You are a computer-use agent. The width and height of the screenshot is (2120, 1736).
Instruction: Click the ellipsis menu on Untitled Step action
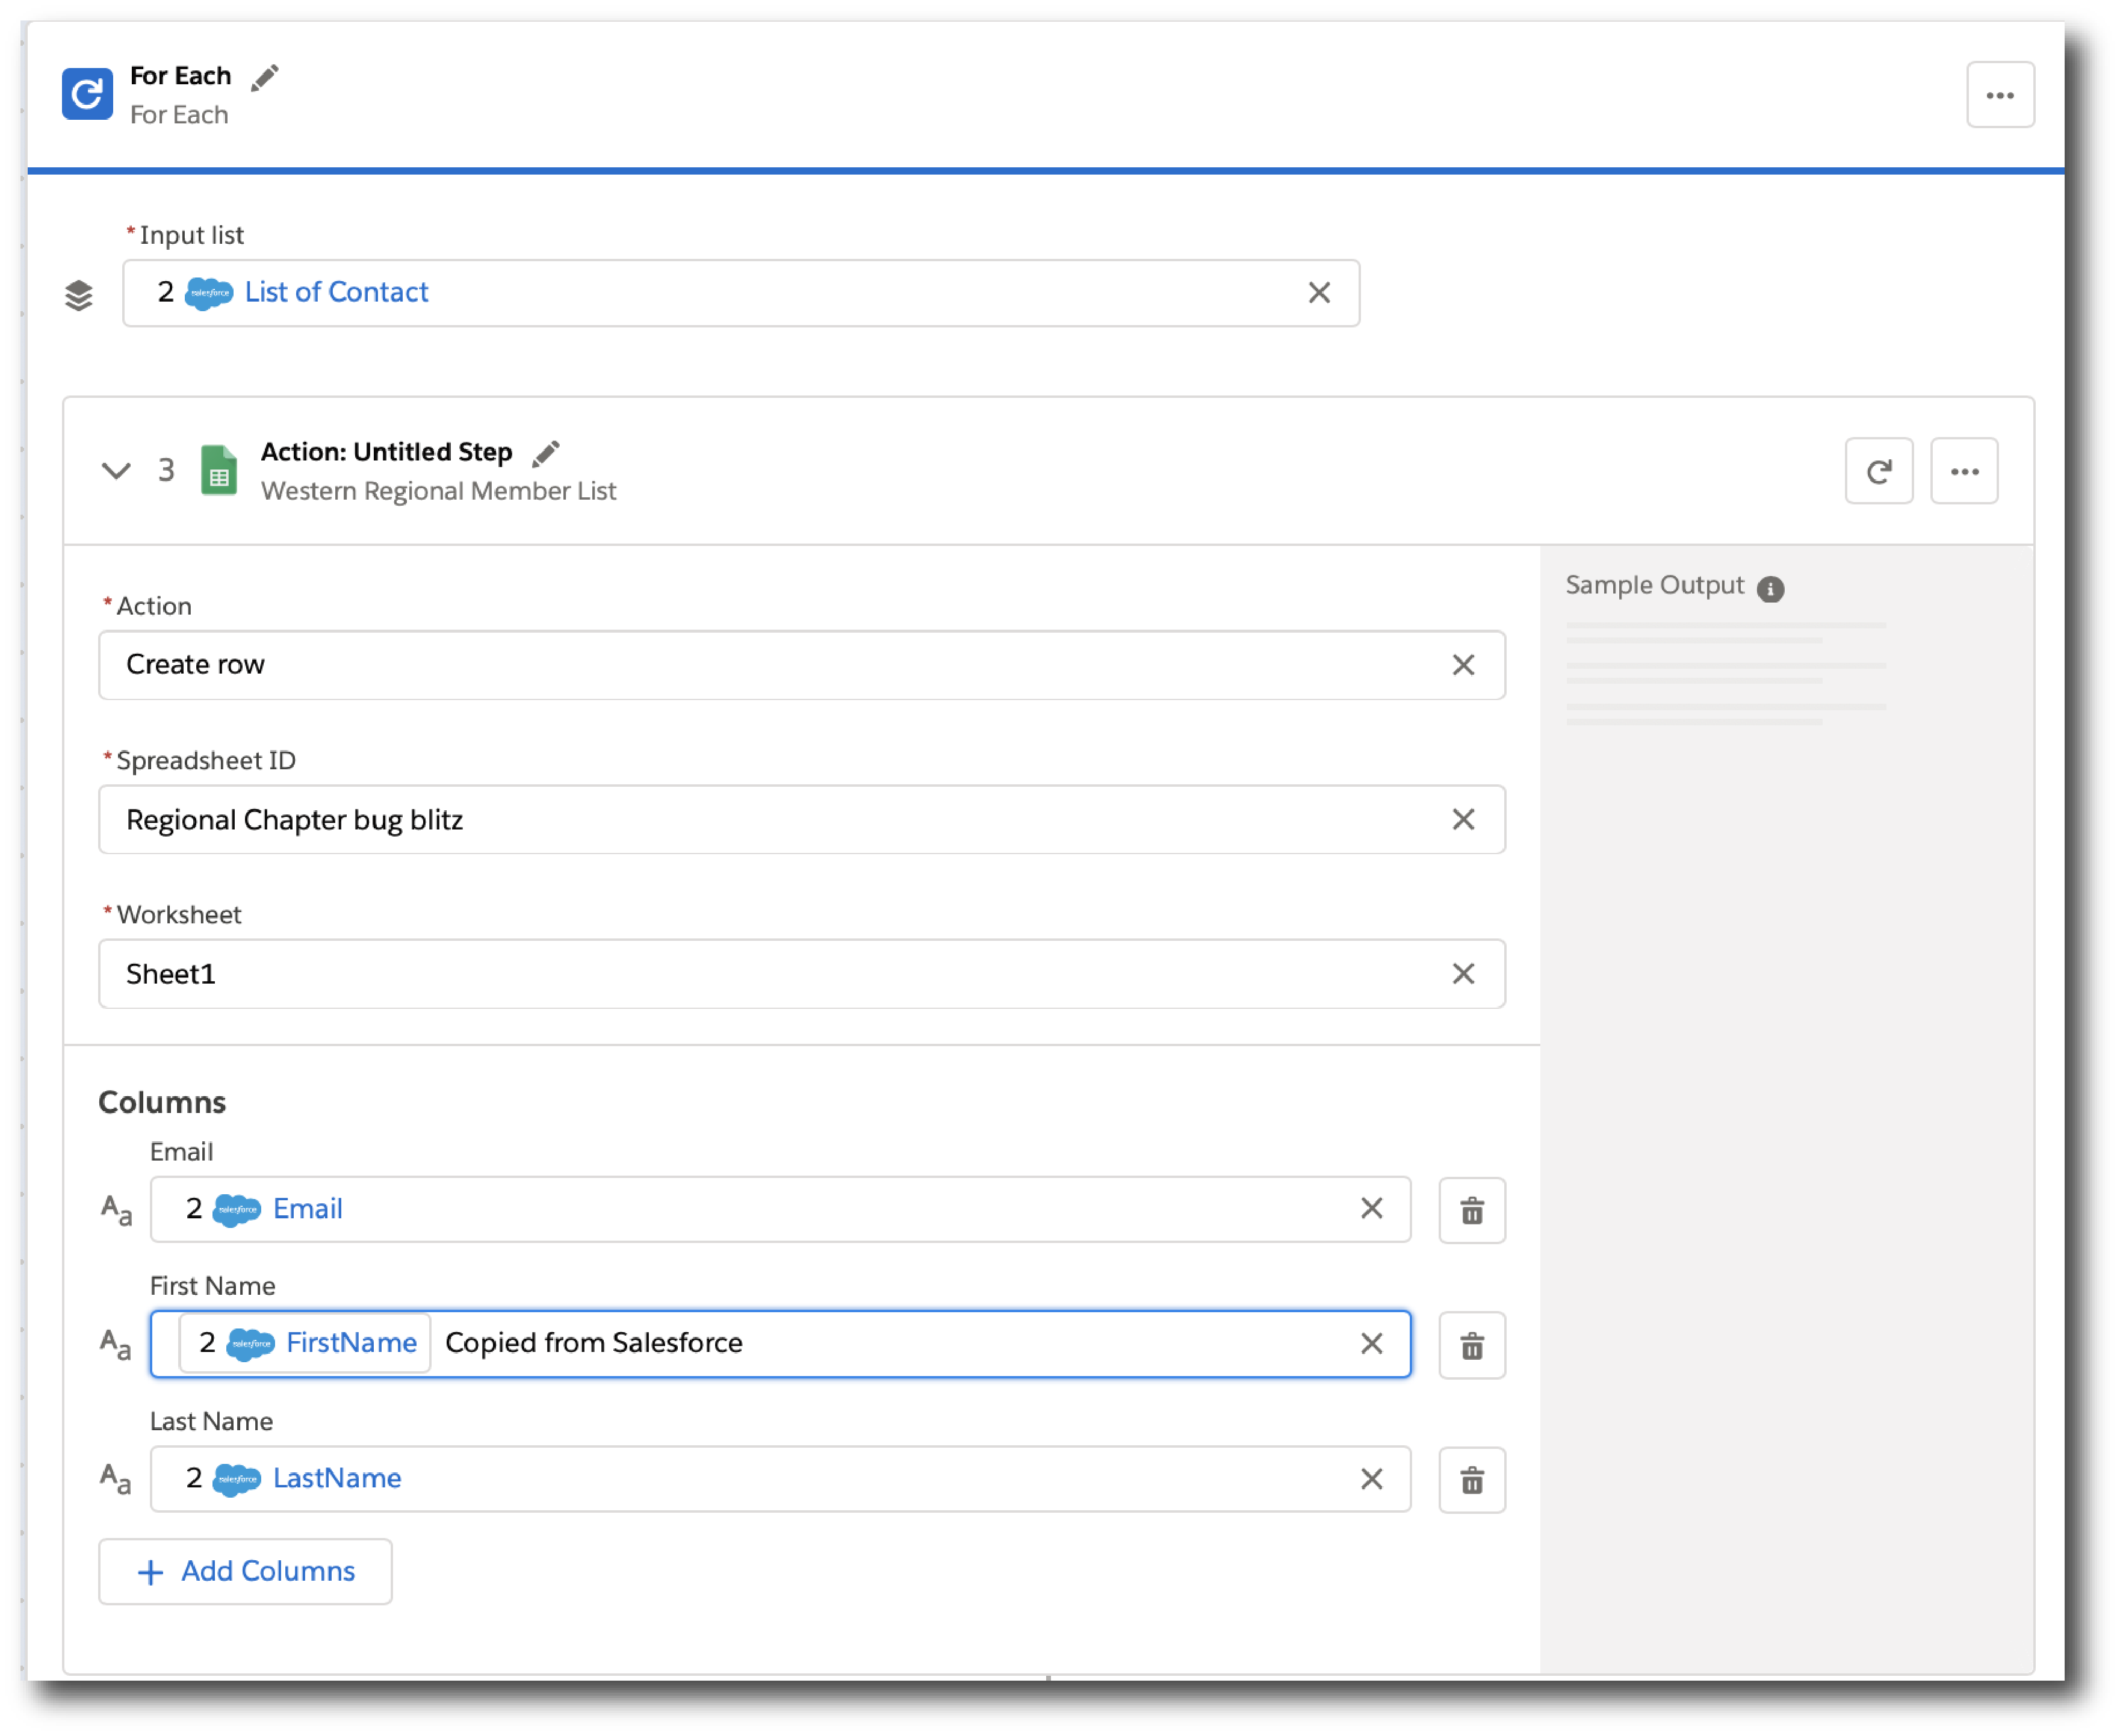[1967, 470]
